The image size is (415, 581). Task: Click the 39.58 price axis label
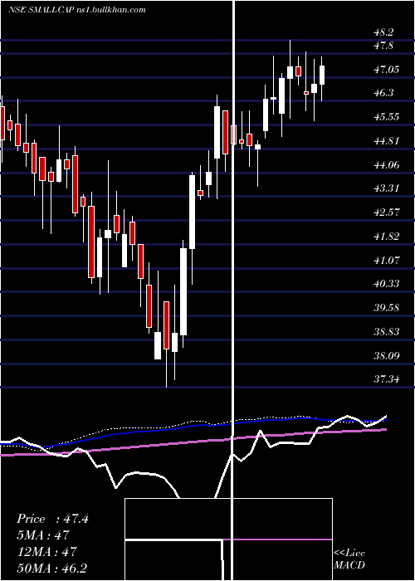point(387,308)
